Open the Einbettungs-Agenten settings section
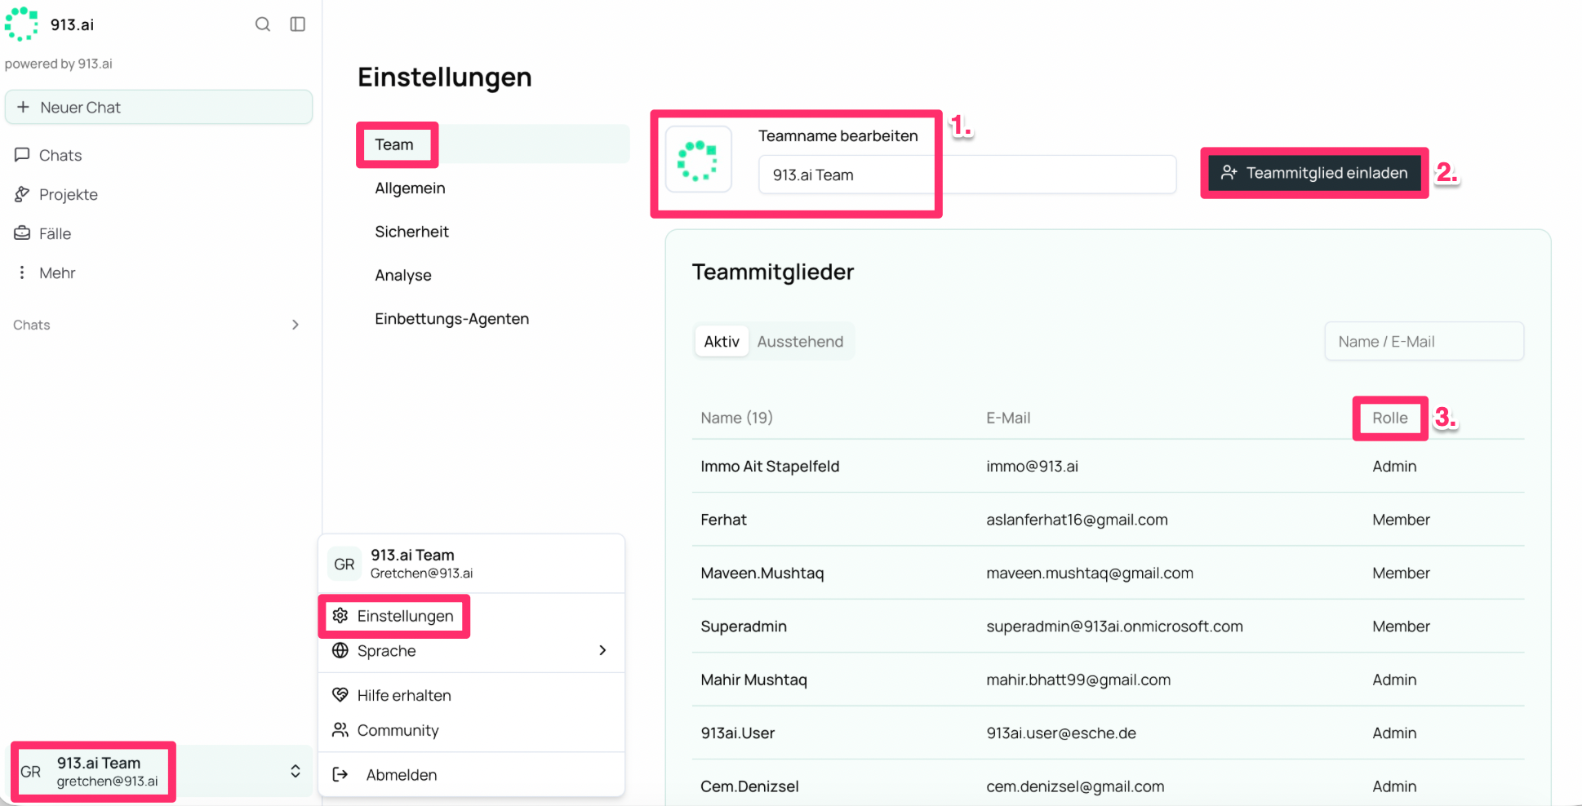Screen dimensions: 1582x806 coord(451,319)
